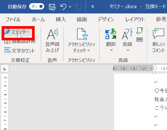The width and height of the screenshot is (167, 130).
Task: Click the greyed Redo icon
Action: pos(79,7)
